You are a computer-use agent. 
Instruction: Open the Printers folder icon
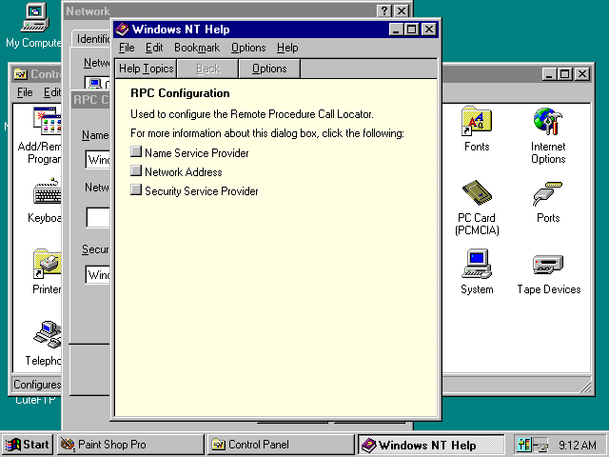coord(47,264)
